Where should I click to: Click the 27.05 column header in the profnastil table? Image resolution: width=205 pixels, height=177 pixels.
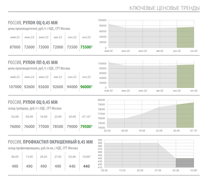click(x=58, y=157)
